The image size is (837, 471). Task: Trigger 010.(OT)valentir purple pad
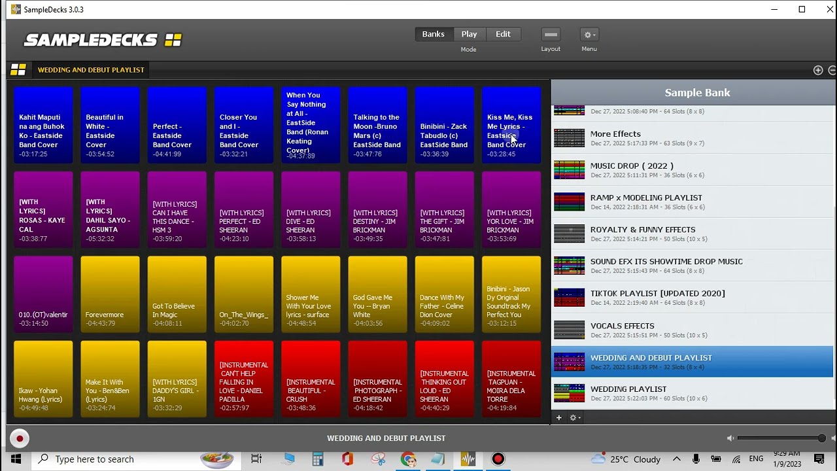(x=43, y=294)
